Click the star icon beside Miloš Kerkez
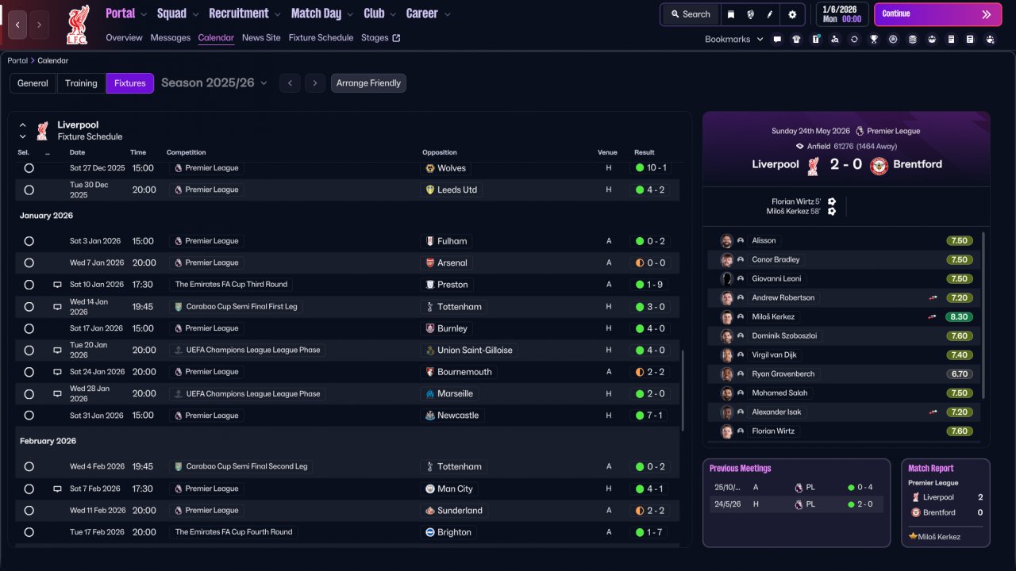 point(913,537)
